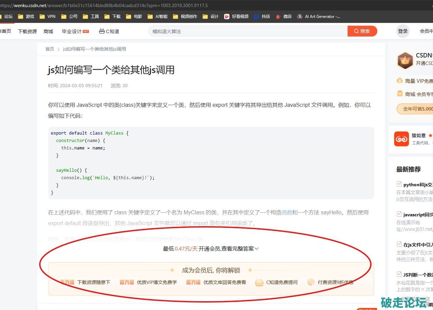433x310 pixels.
Task: Click the CSDN VIP crown badge icon
Action: [x=405, y=61]
